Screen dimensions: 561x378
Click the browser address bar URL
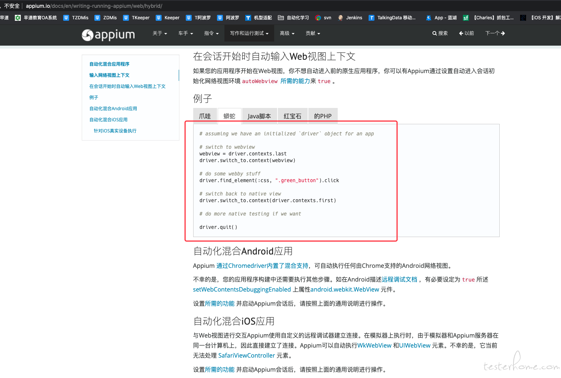[94, 6]
